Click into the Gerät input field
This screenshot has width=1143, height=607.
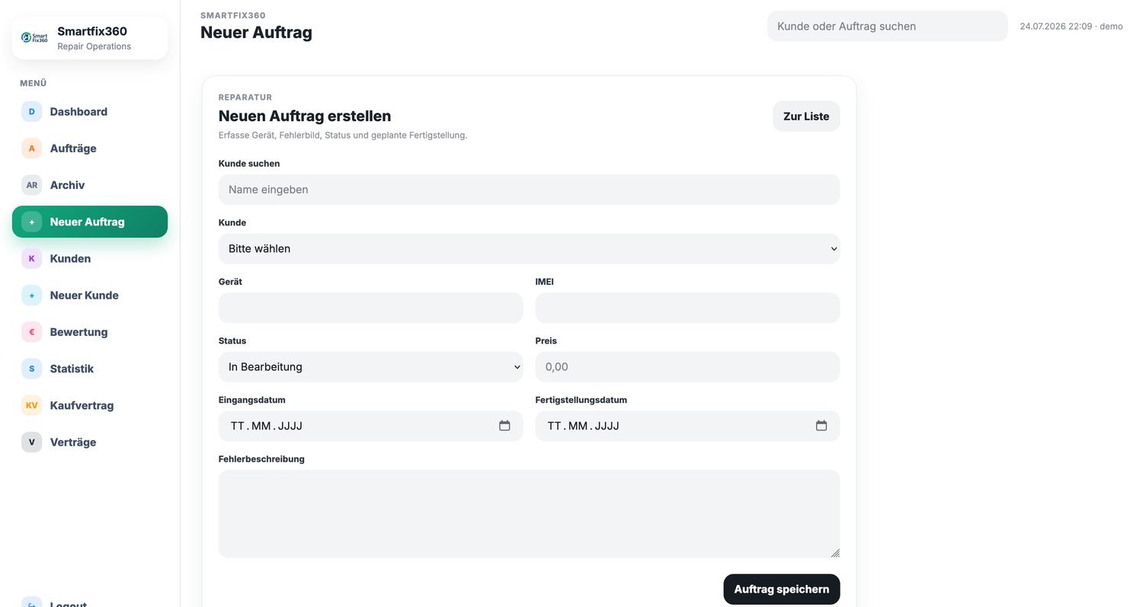coord(370,308)
